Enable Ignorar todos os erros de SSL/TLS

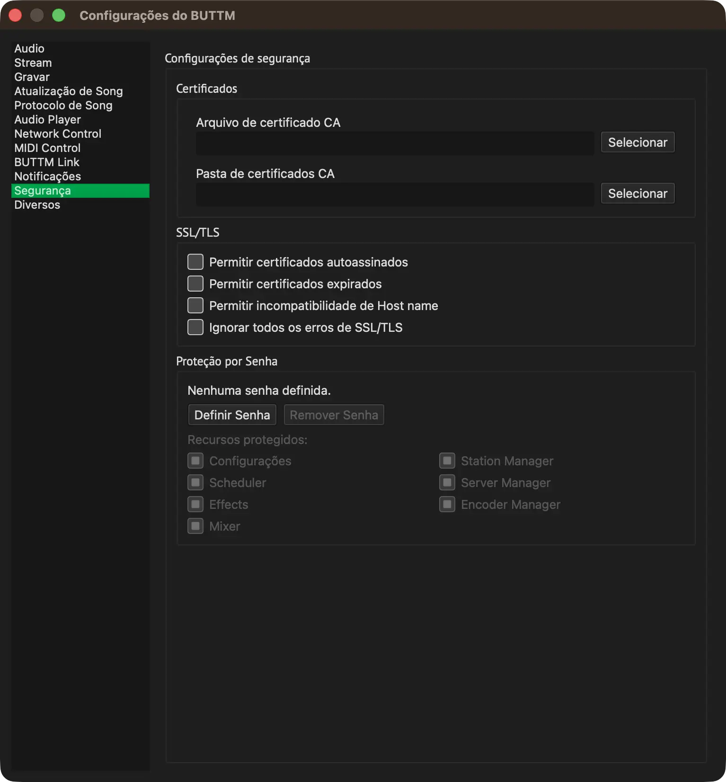click(x=195, y=327)
